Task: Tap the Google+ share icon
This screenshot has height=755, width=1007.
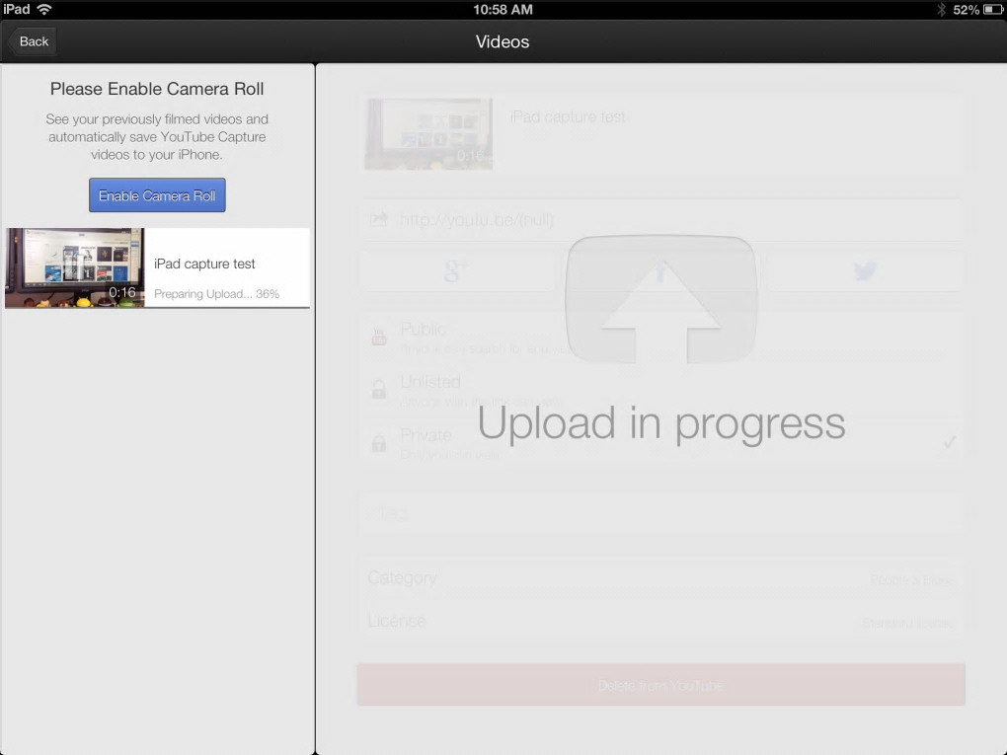Action: click(456, 271)
